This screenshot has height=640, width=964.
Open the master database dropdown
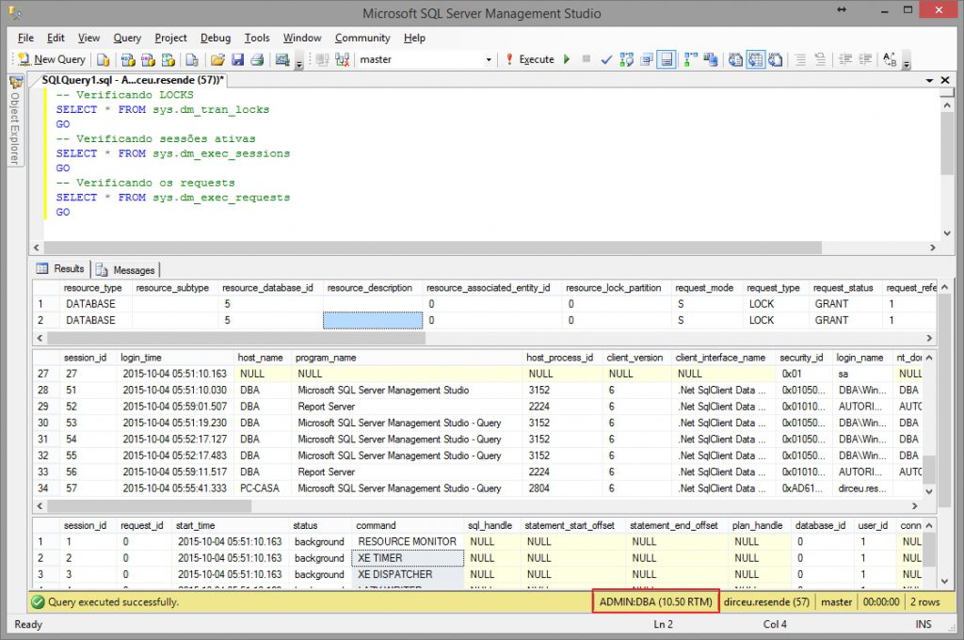tap(489, 59)
